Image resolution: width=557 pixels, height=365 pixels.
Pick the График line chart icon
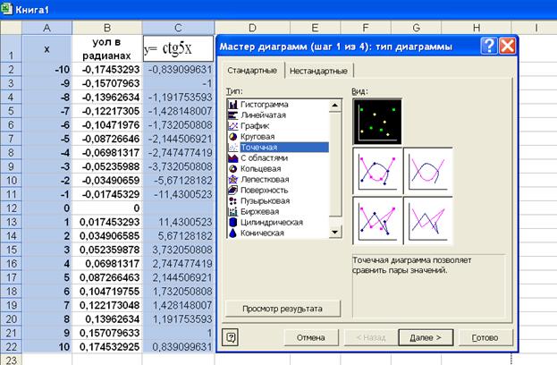pyautogui.click(x=233, y=126)
